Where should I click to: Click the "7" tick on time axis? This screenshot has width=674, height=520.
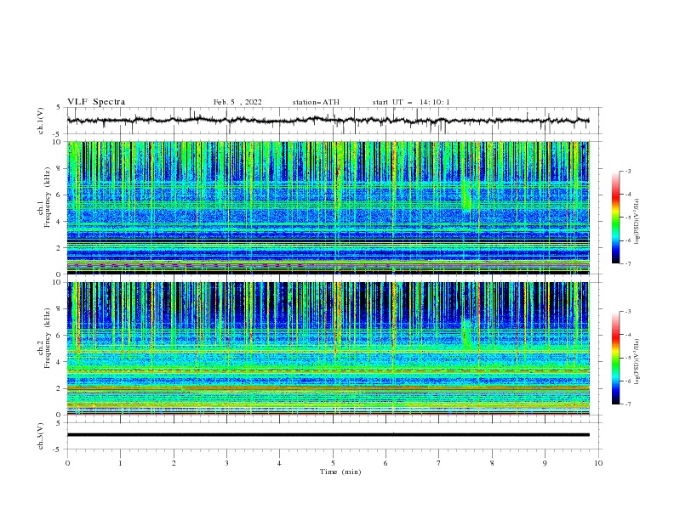tap(439, 463)
